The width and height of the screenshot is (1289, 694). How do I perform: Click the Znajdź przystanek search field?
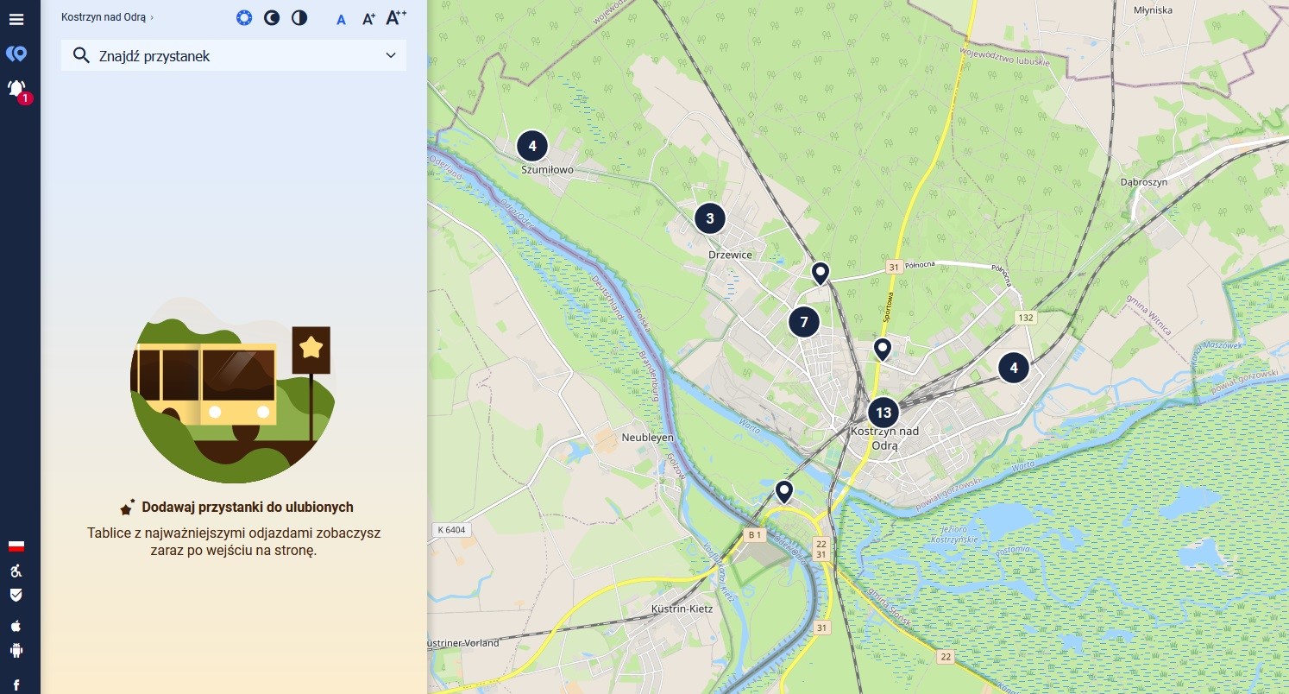click(x=224, y=56)
